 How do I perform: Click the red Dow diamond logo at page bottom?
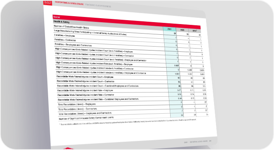68,148
